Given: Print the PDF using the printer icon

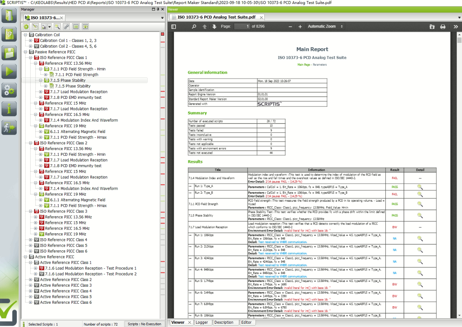Looking at the screenshot, I should 443,27.
